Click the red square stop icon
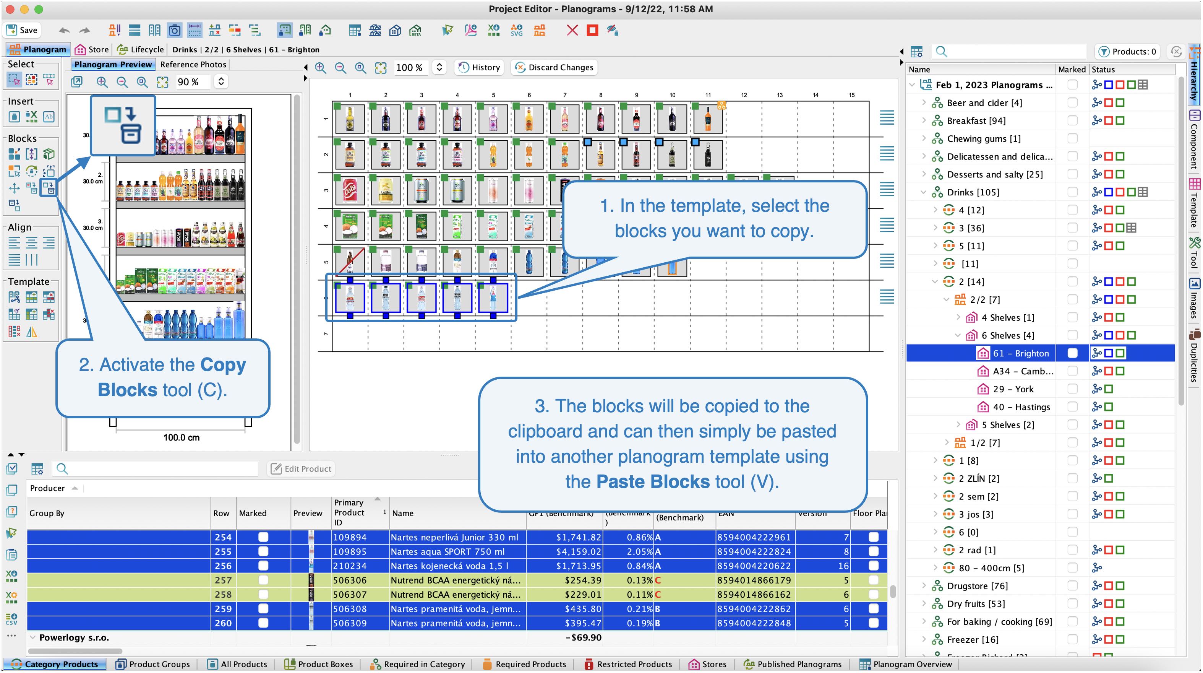The image size is (1203, 673). (x=592, y=30)
